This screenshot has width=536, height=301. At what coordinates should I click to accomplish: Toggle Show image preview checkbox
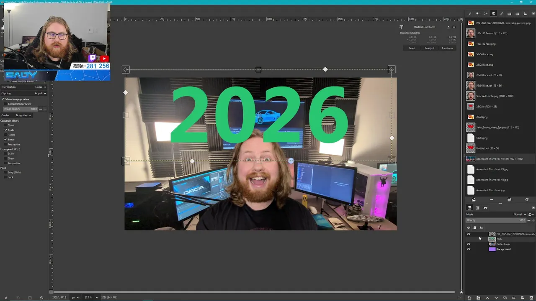coord(3,99)
